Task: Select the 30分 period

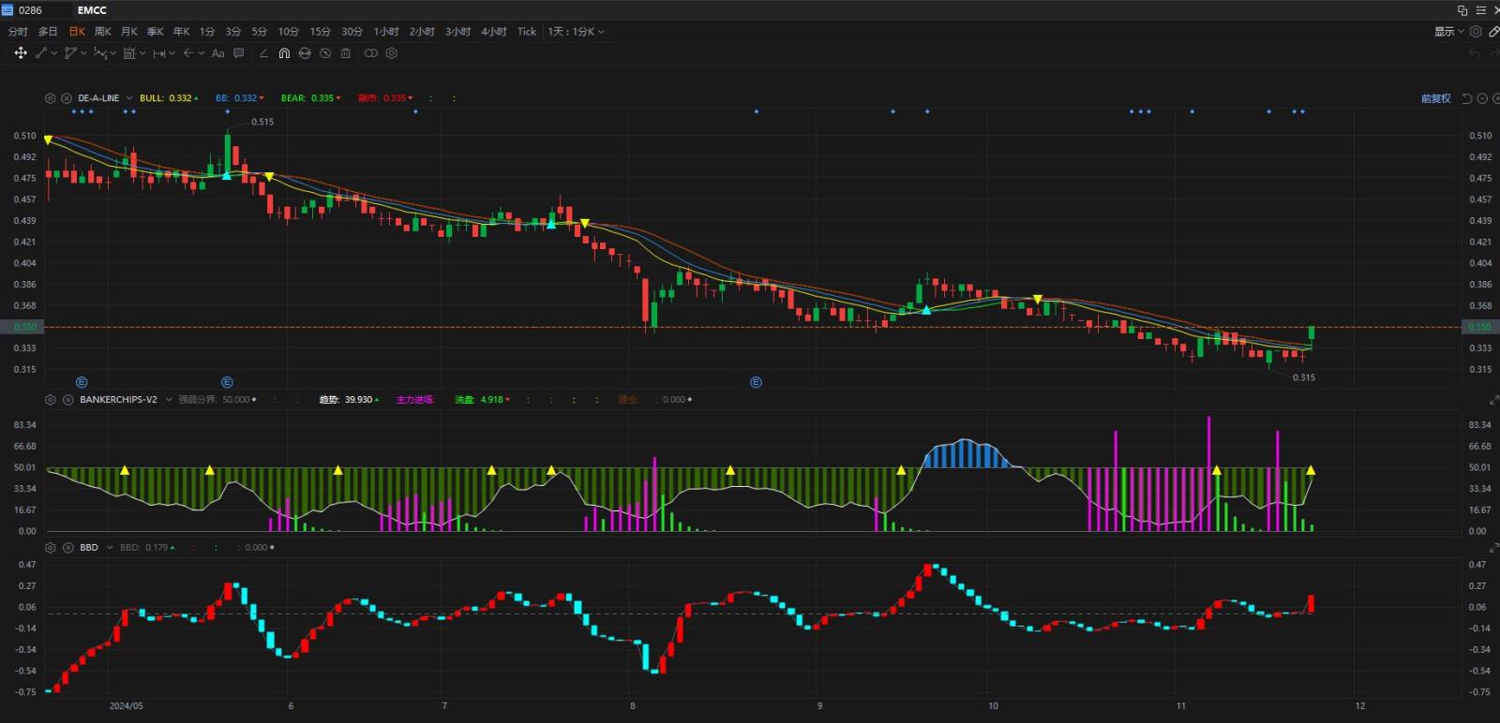Action: coord(352,32)
